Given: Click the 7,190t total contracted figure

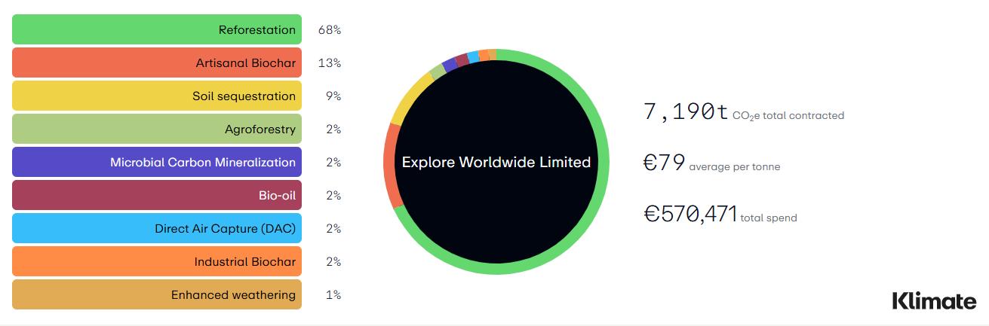Looking at the screenshot, I should tap(686, 112).
